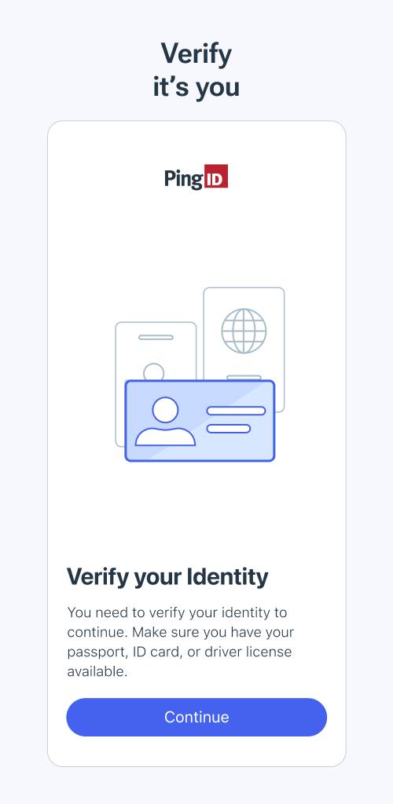Click the top text line on blue card
The width and height of the screenshot is (393, 804).
[236, 411]
